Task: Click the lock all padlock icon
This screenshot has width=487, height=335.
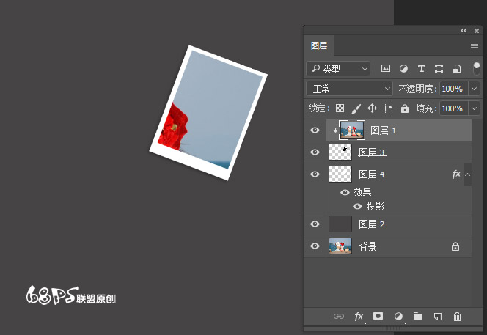Action: point(404,108)
